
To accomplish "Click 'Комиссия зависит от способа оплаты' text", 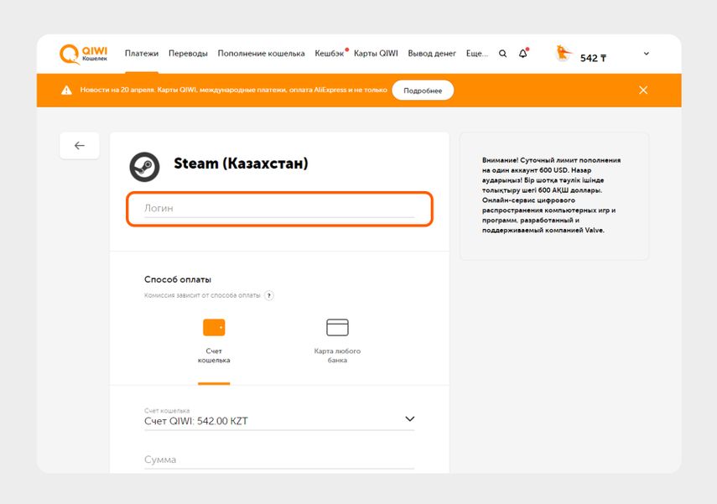I will click(x=202, y=295).
